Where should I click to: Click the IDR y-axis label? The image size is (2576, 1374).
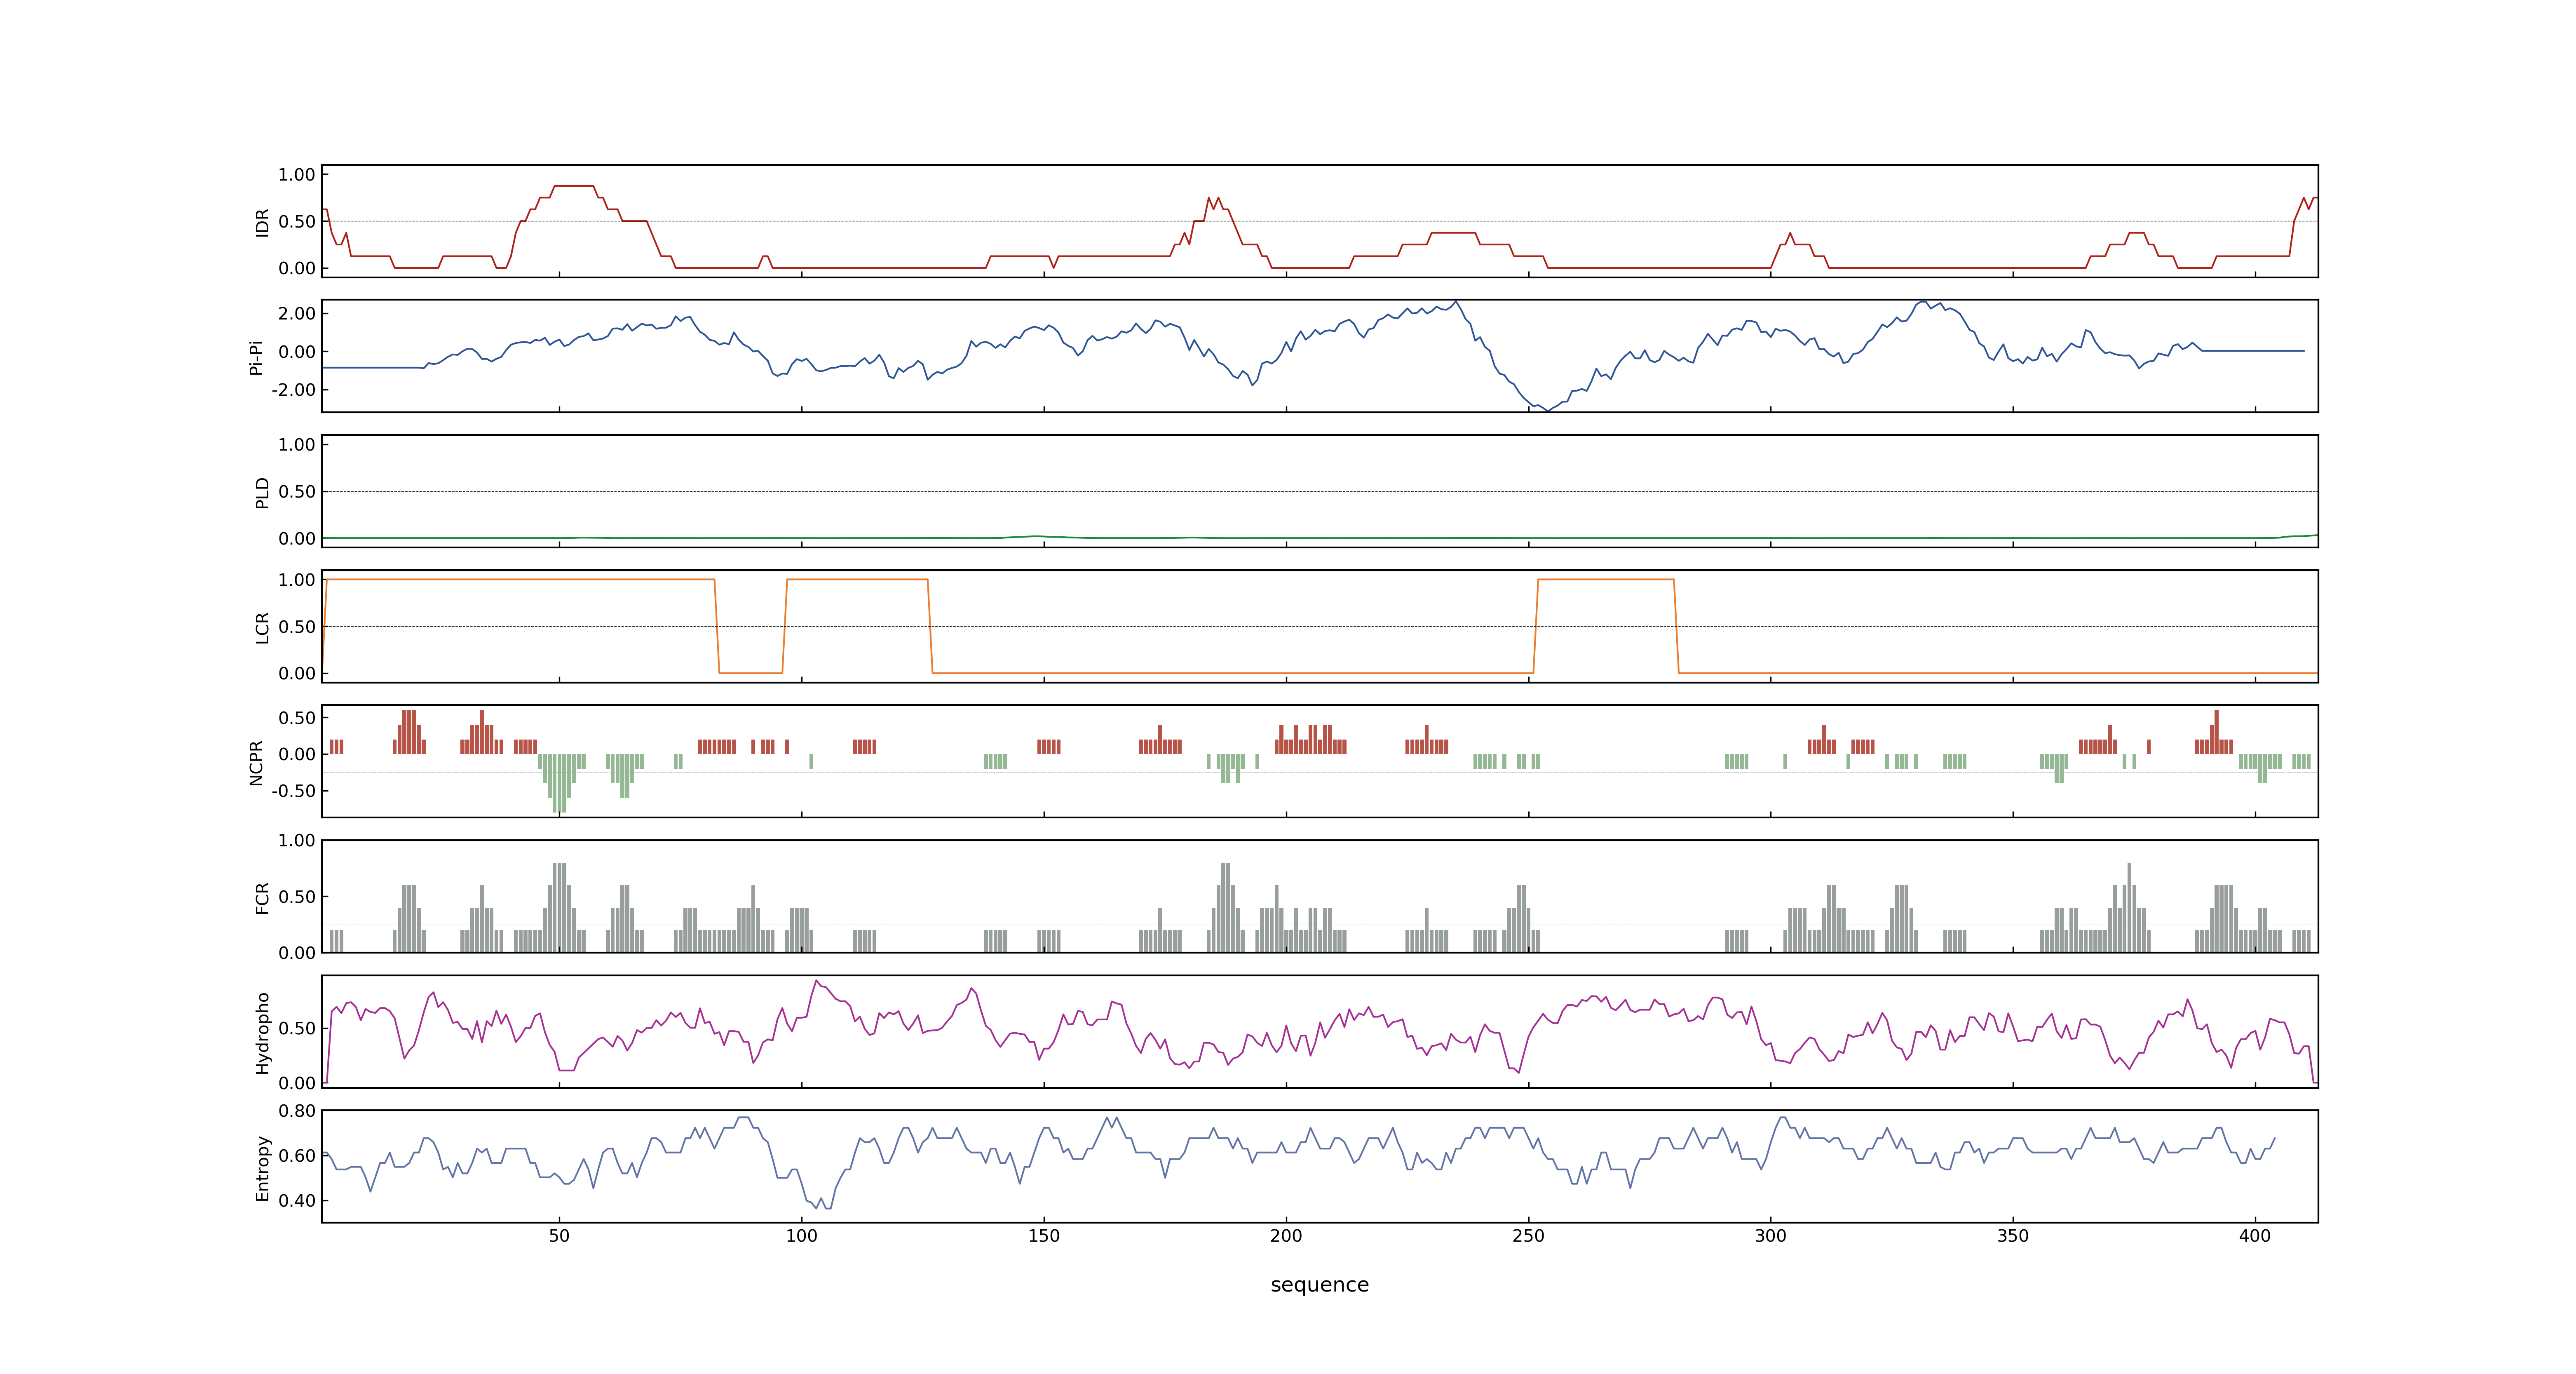click(262, 222)
